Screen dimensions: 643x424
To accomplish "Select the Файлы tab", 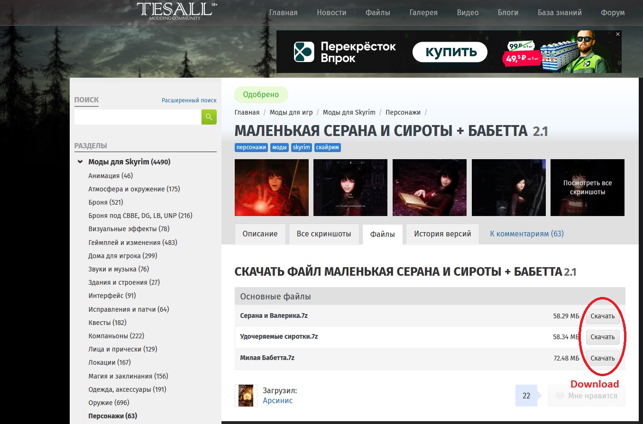I will click(x=383, y=234).
